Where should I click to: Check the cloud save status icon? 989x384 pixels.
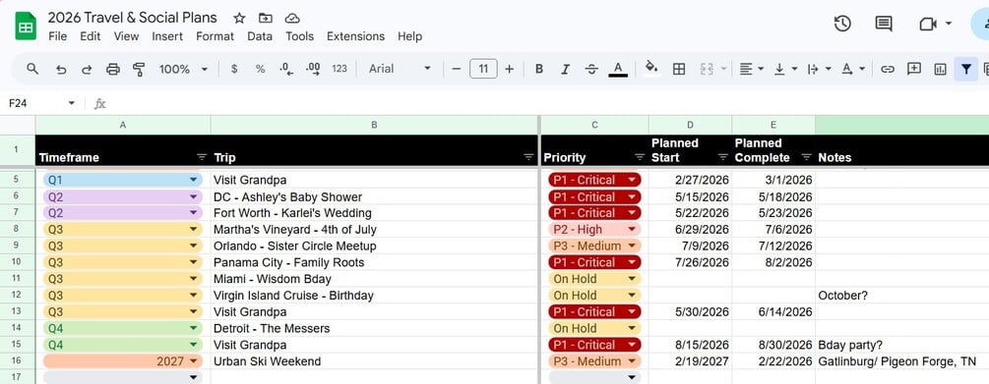coord(292,19)
